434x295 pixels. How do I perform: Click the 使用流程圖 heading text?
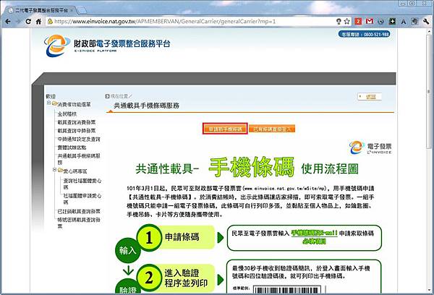(330, 168)
